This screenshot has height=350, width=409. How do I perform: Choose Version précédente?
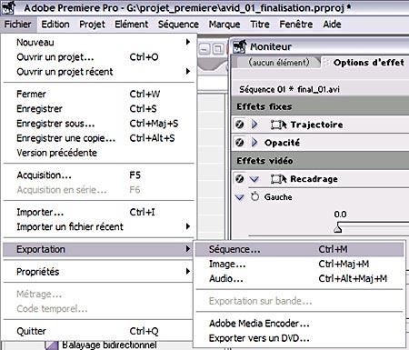coord(99,153)
